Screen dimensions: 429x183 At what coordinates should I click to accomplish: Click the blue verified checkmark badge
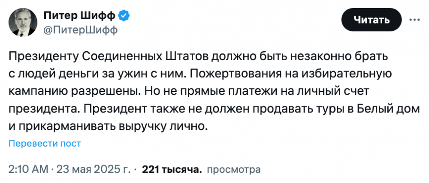pos(124,16)
